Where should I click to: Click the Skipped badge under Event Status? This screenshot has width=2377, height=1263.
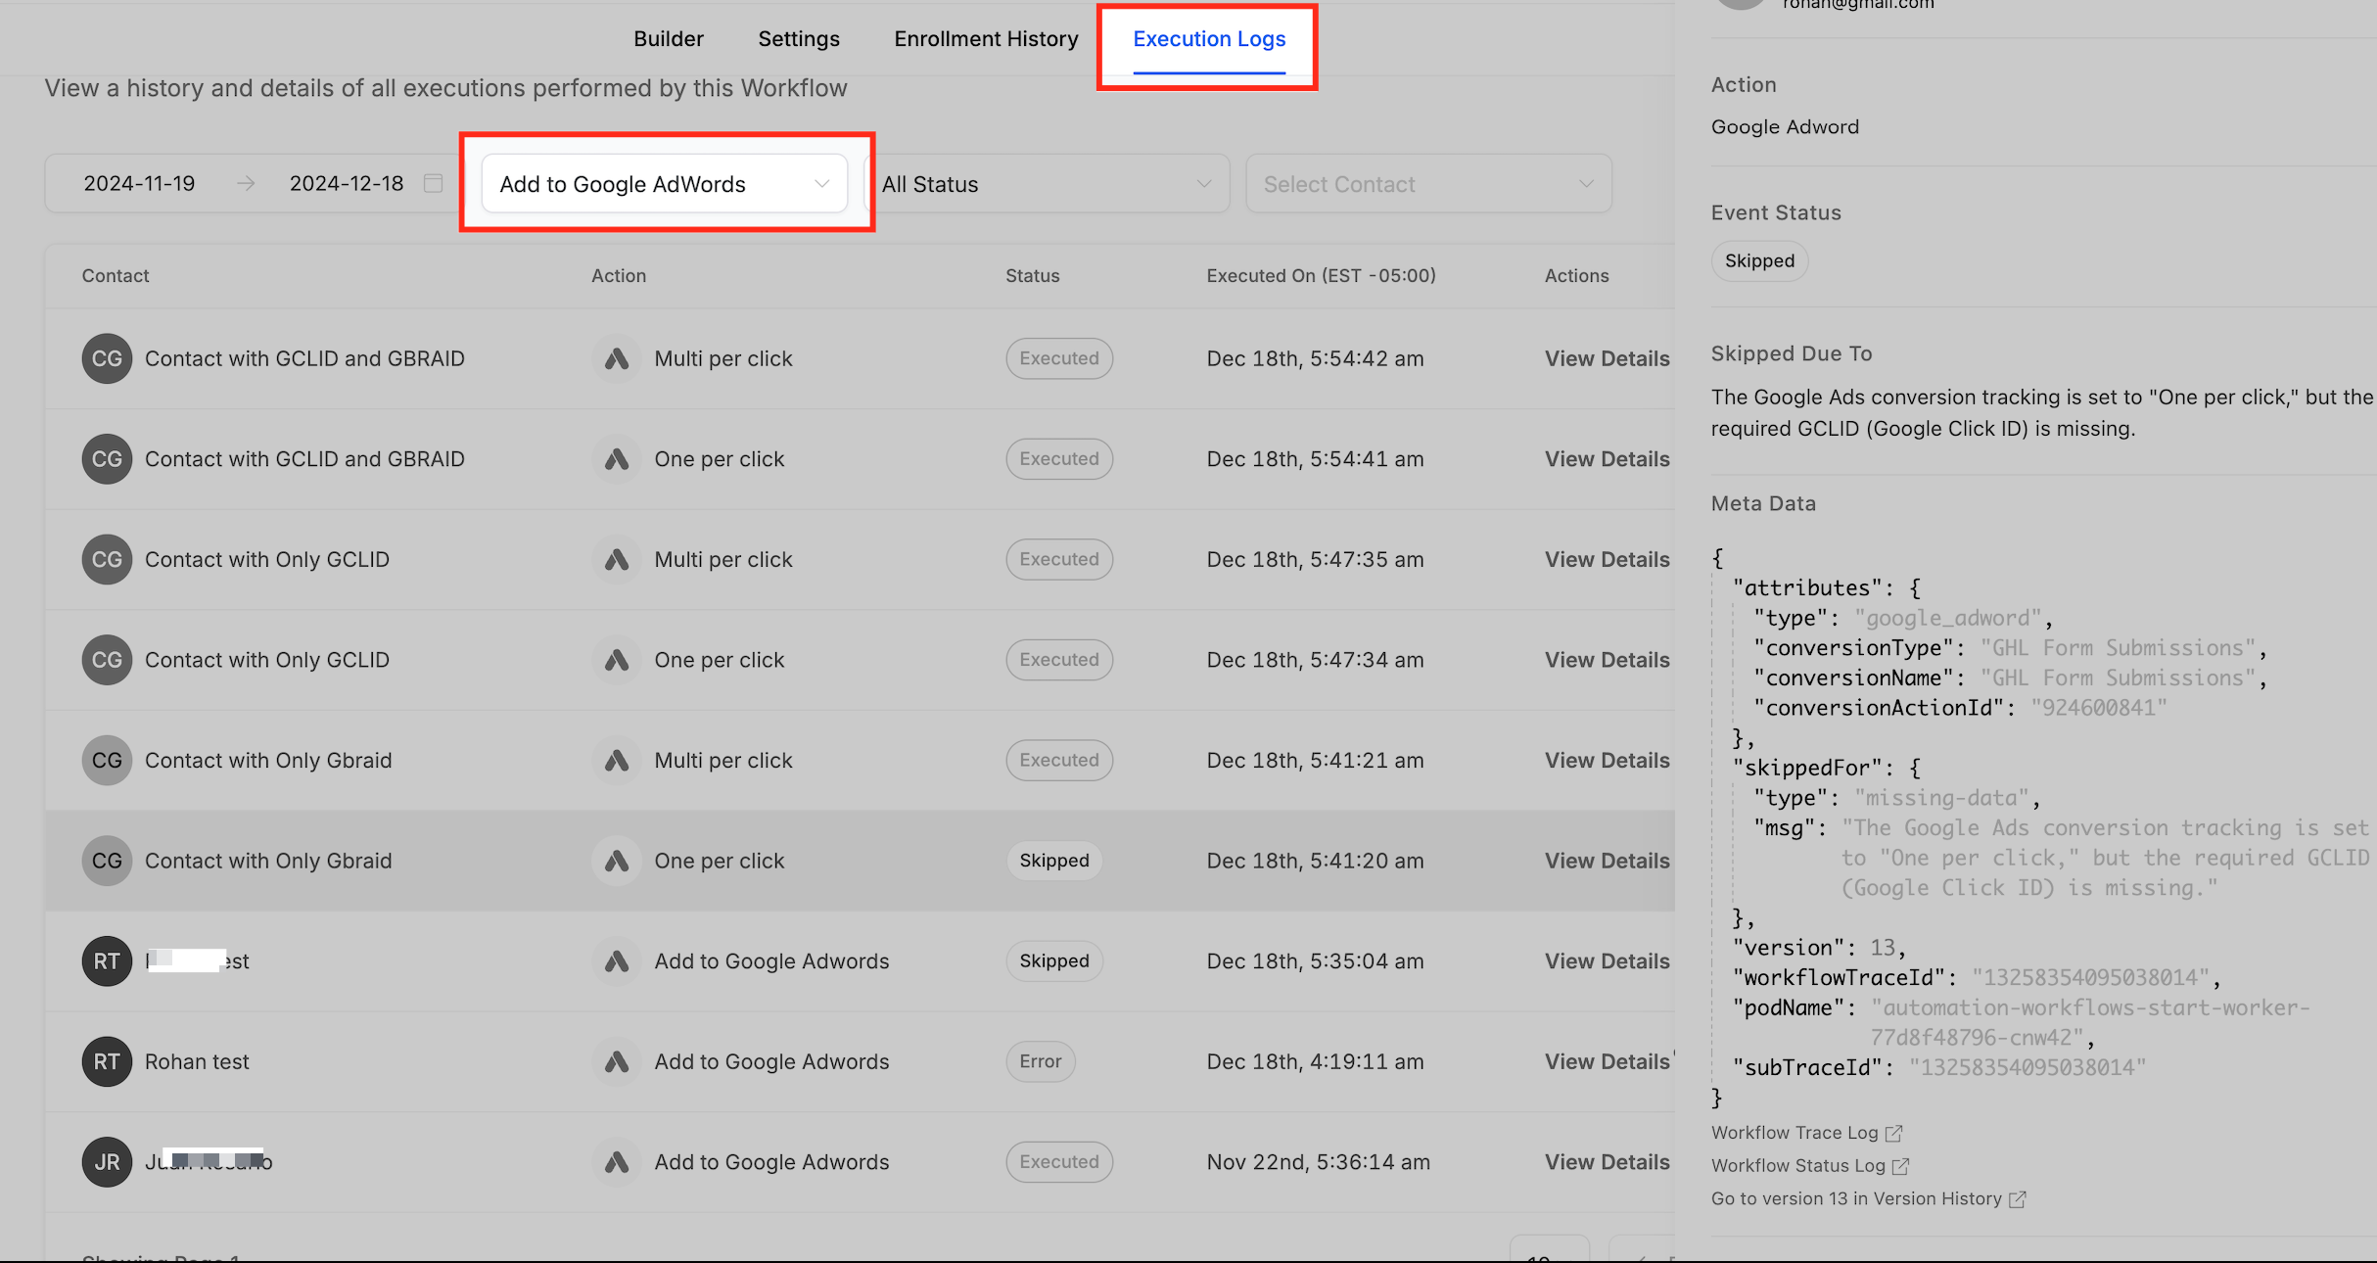click(1759, 261)
